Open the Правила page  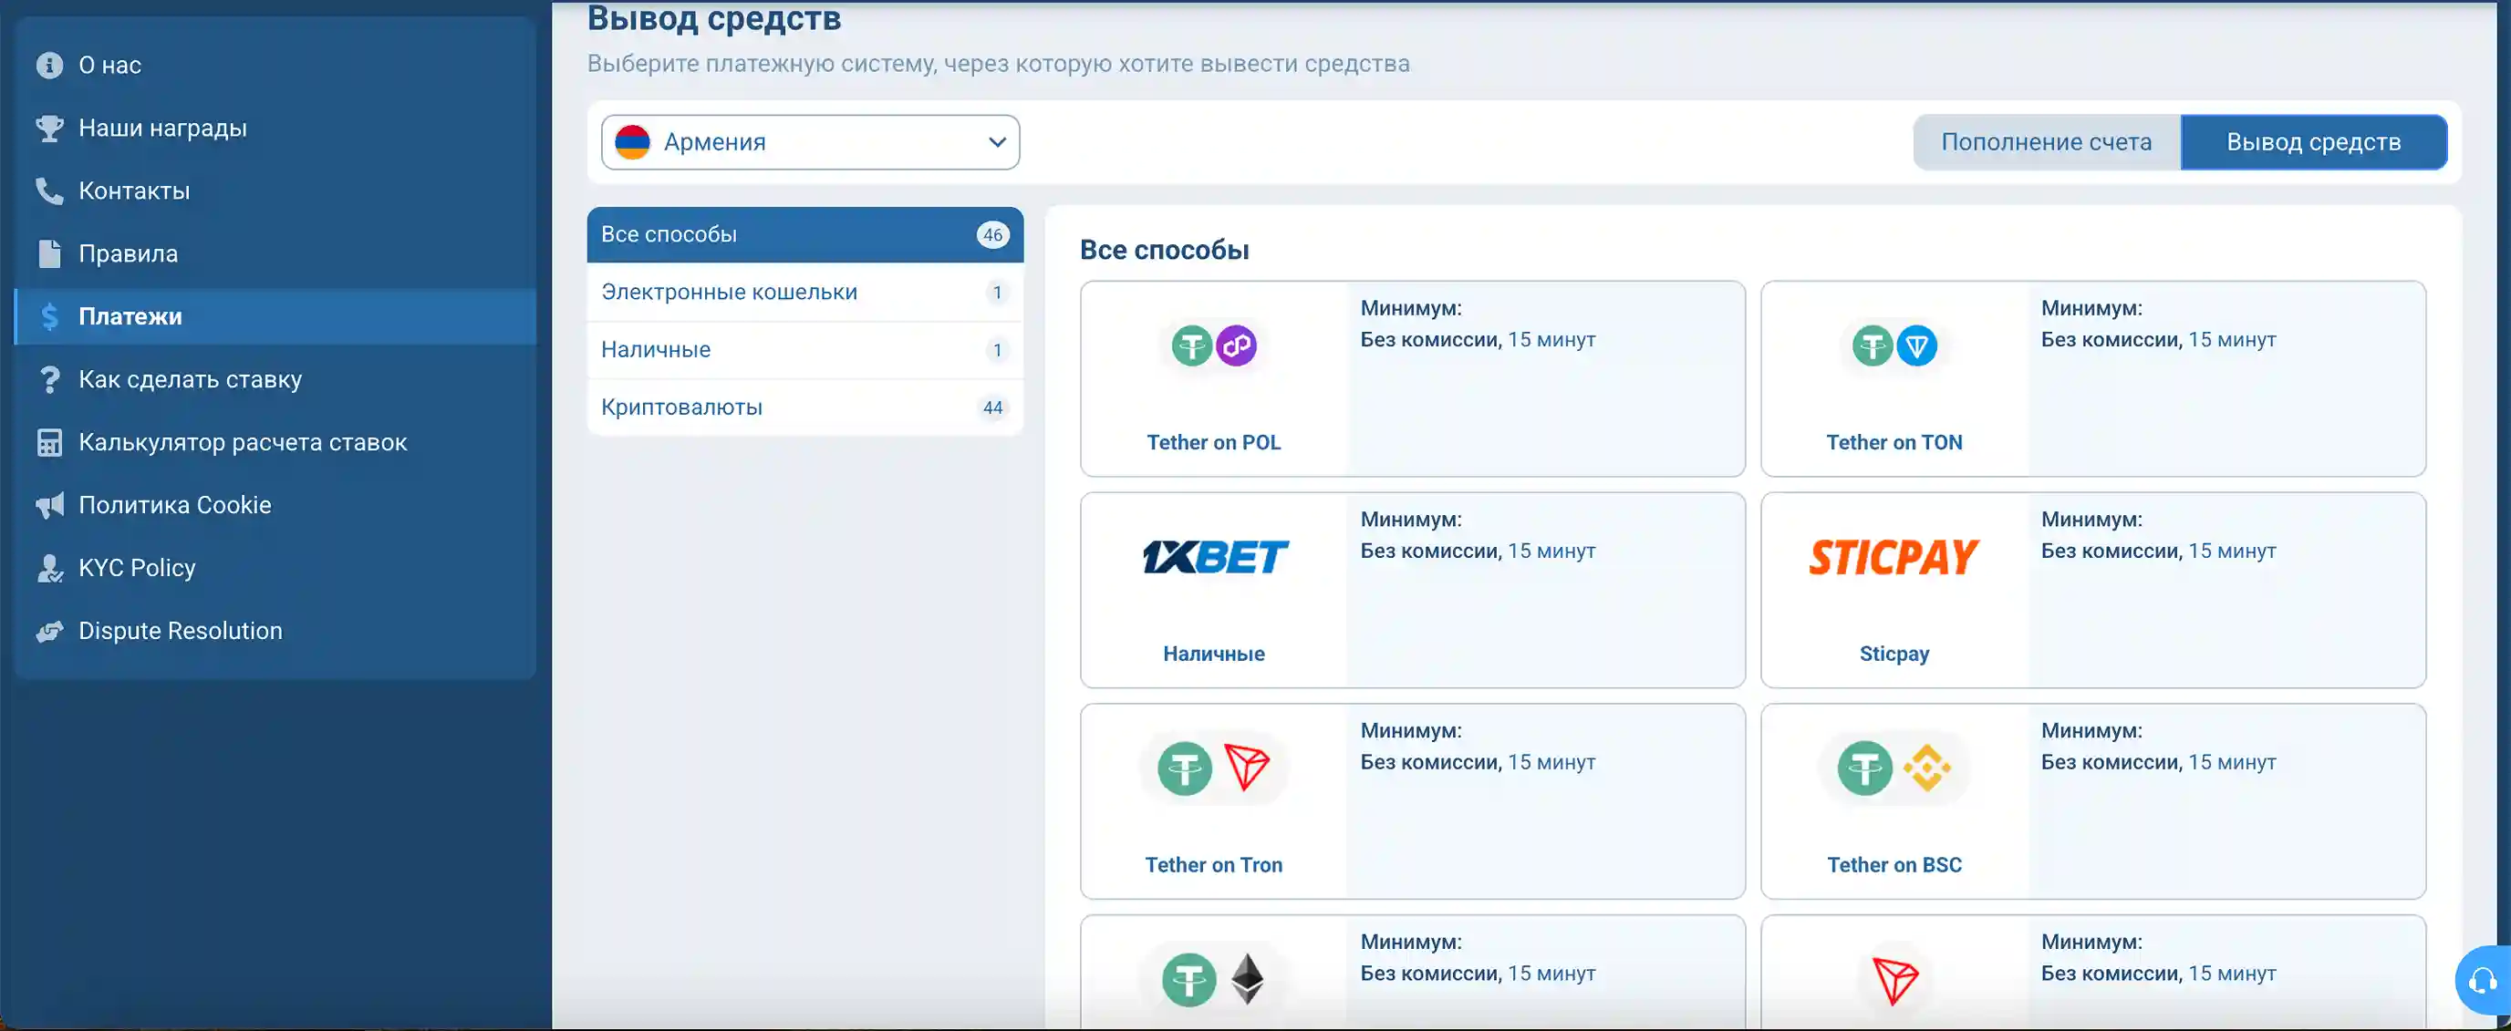[275, 253]
